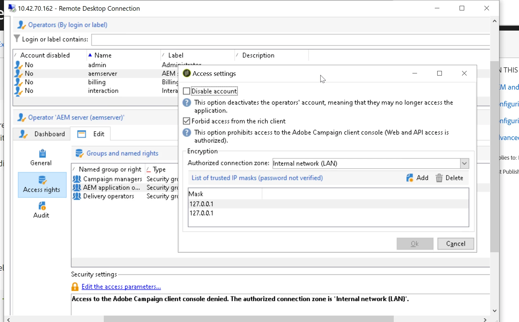
Task: Click the Login or label contains field
Action: click(290, 39)
